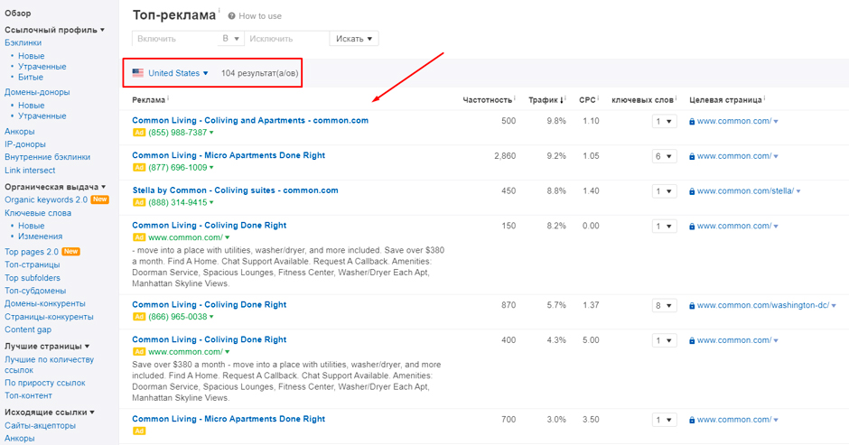Open keywords dropdown showing 8

coord(664,306)
